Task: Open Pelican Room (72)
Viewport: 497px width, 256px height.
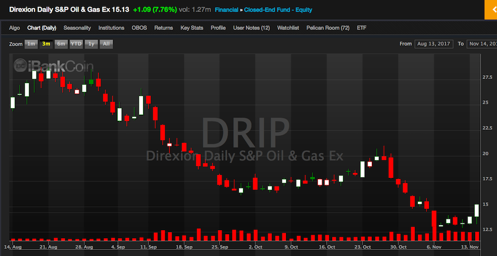Action: (x=328, y=28)
